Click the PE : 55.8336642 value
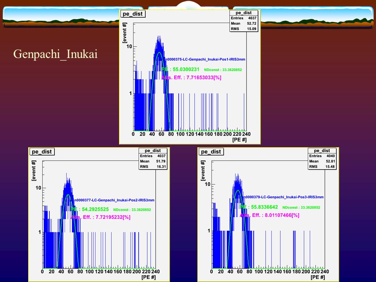 click(259, 207)
